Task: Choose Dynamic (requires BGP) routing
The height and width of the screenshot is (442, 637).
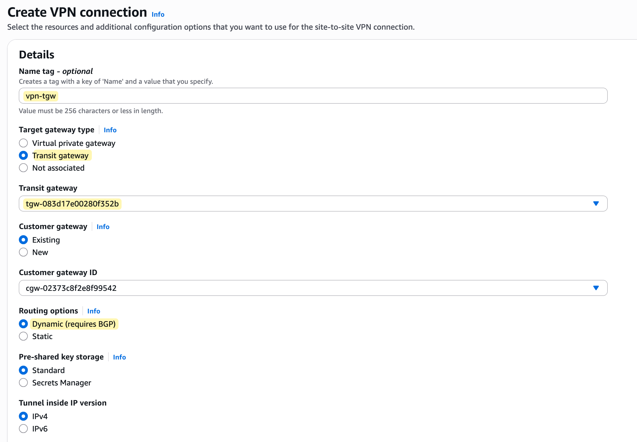Action: pos(24,324)
